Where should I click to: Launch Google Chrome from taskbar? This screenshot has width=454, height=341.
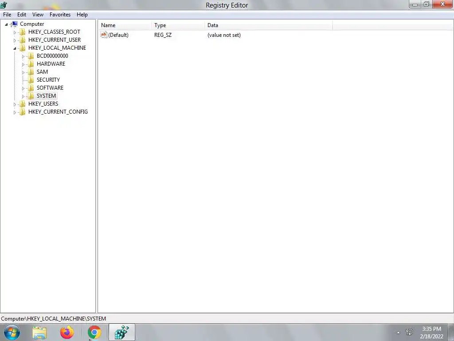pyautogui.click(x=94, y=332)
